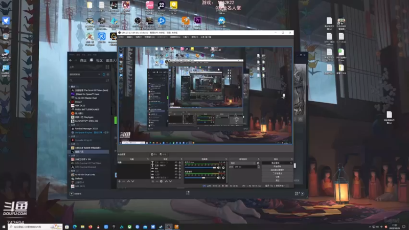Remove the selected scene in OBS
Image resolution: width=409 pixels, height=230 pixels.
point(124,181)
